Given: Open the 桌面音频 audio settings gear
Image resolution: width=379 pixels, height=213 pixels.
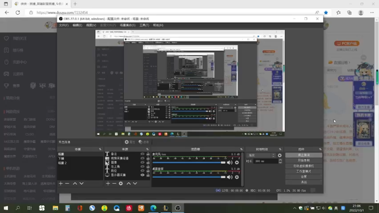Looking at the screenshot, I should [x=237, y=177].
